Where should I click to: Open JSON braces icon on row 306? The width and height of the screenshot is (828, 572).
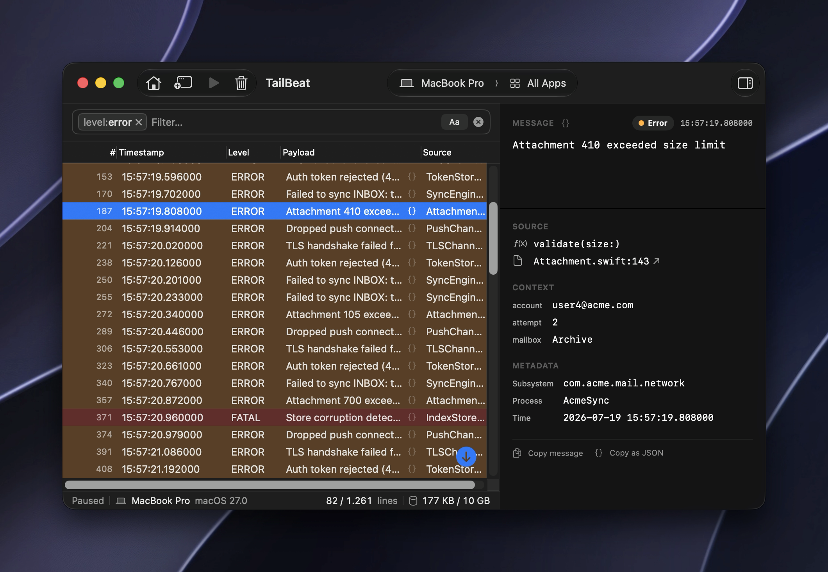click(x=412, y=349)
